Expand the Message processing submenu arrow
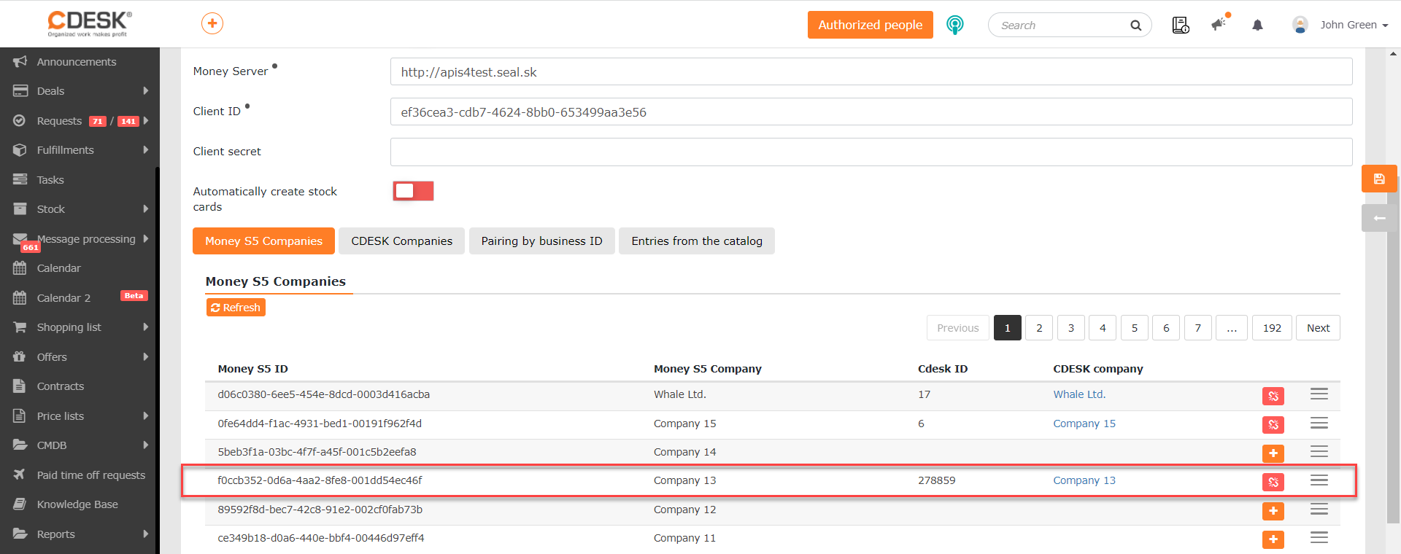The width and height of the screenshot is (1401, 554). [146, 239]
